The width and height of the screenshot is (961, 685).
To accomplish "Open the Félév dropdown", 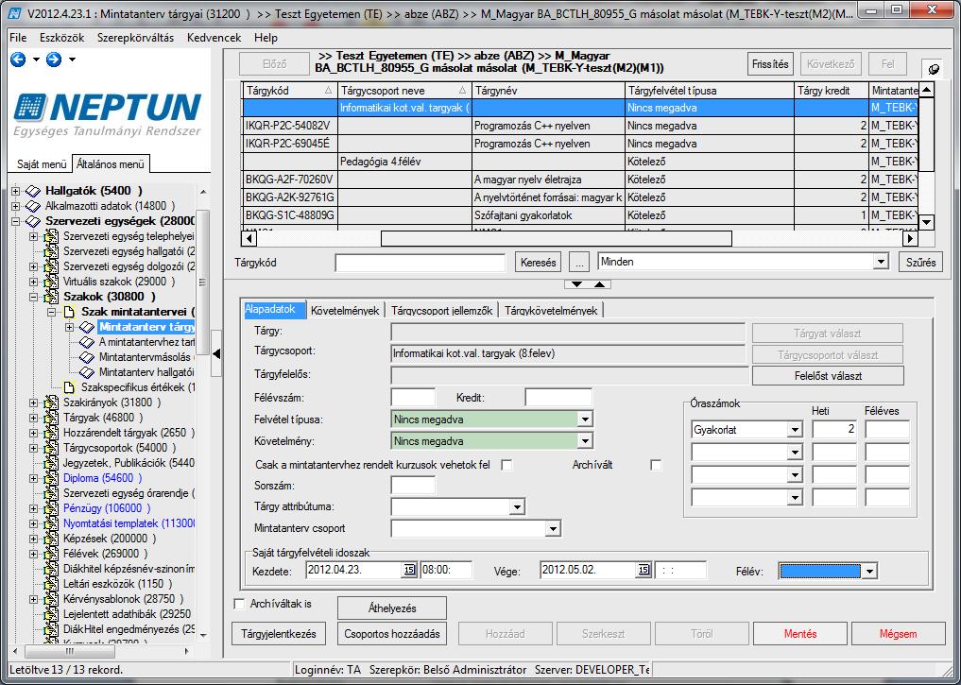I will click(x=869, y=572).
